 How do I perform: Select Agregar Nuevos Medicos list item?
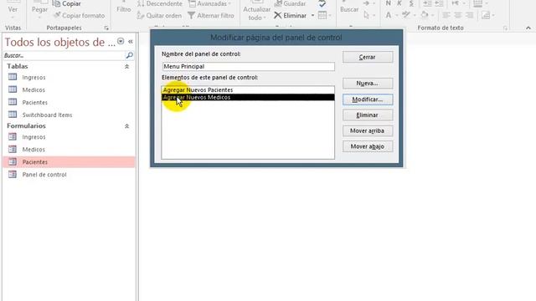click(x=248, y=97)
